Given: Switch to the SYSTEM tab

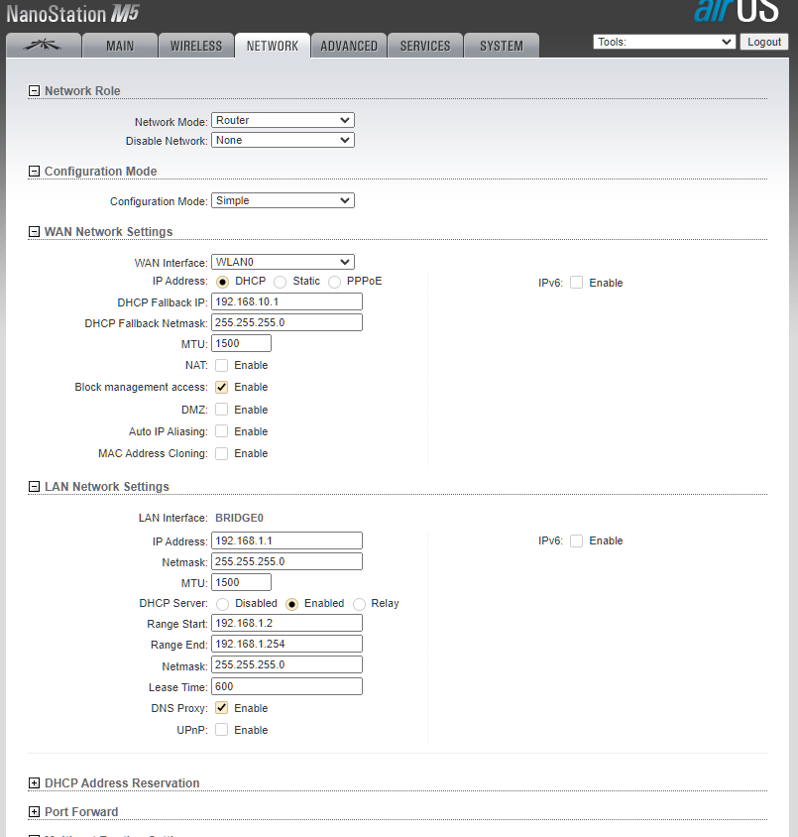Looking at the screenshot, I should 502,46.
